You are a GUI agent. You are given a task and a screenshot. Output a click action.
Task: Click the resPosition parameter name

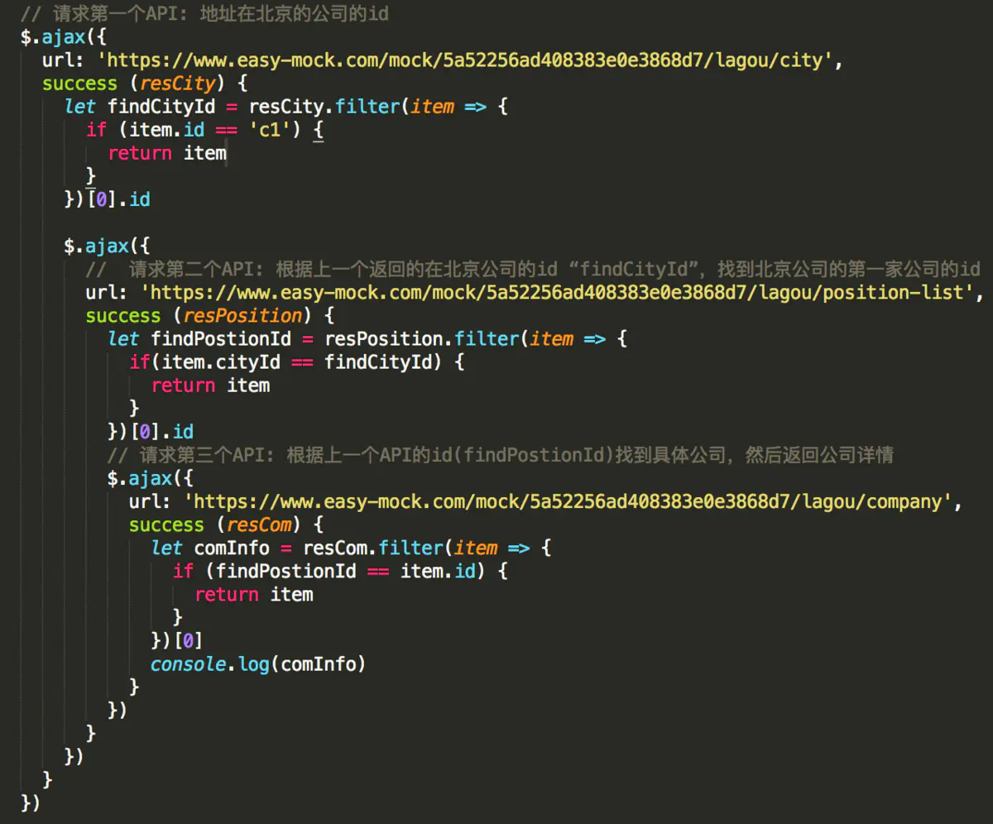(x=242, y=316)
